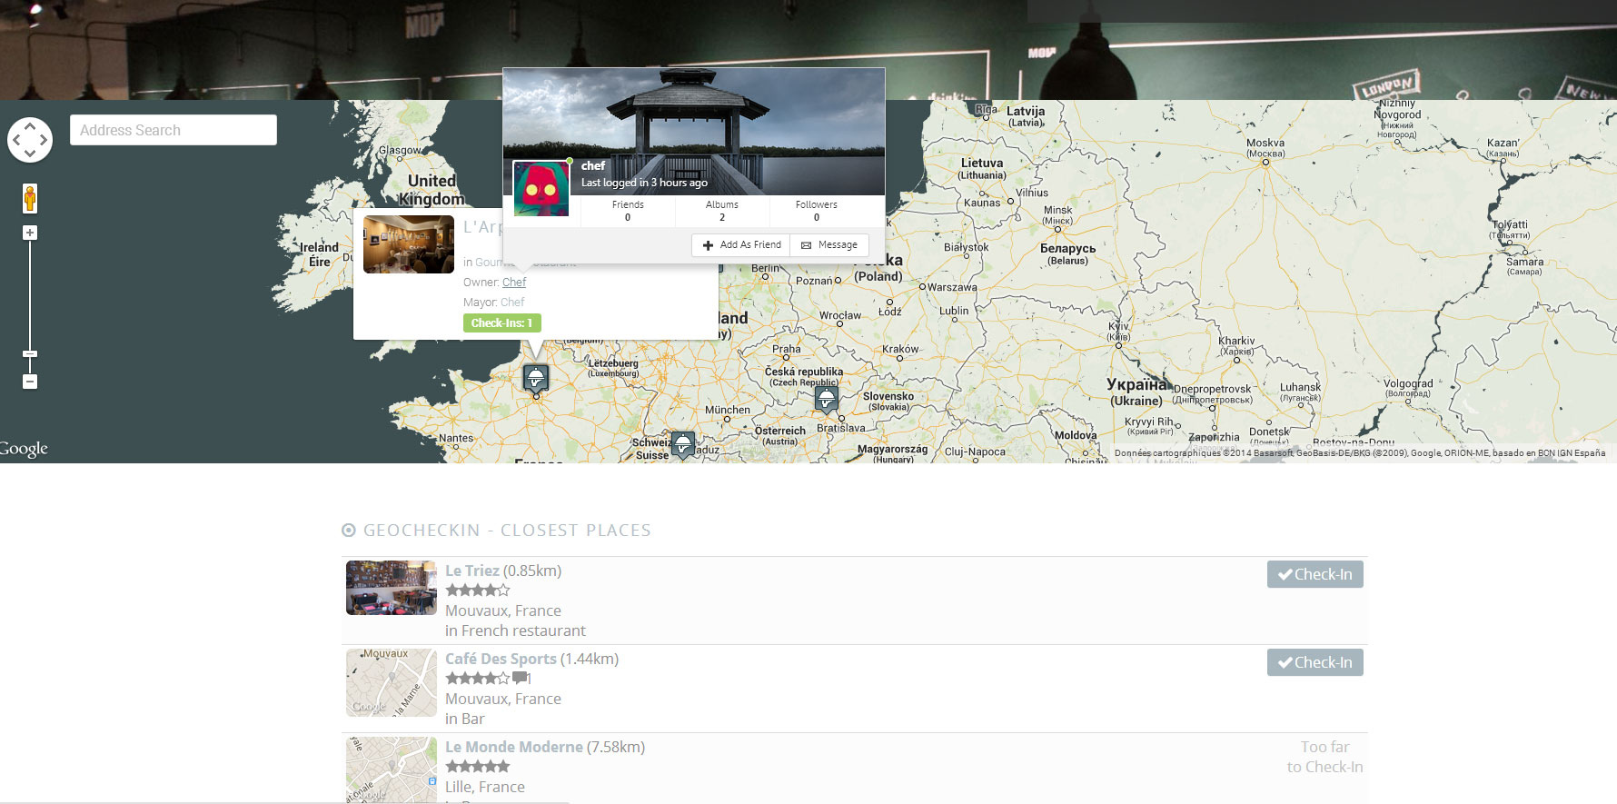The image size is (1617, 804).
Task: Click the Address Search field
Action: [x=174, y=130]
